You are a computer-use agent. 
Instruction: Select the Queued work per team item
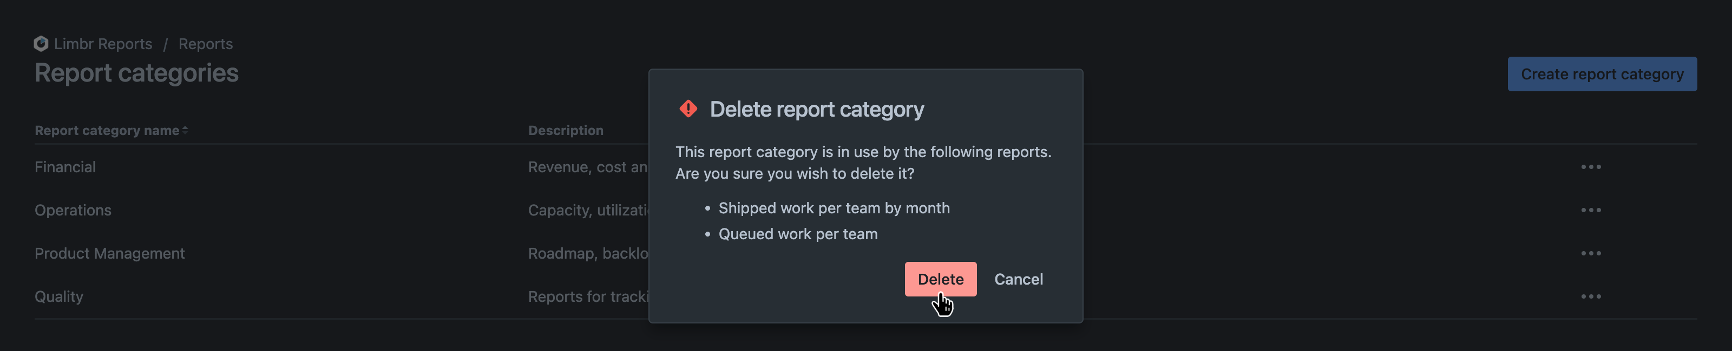click(x=798, y=234)
